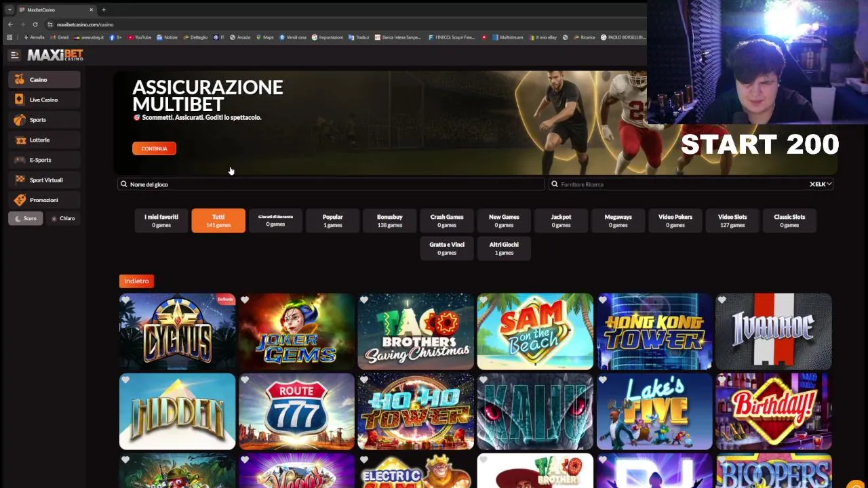
Task: Select the Bonusbuy category tab
Action: [x=390, y=221]
